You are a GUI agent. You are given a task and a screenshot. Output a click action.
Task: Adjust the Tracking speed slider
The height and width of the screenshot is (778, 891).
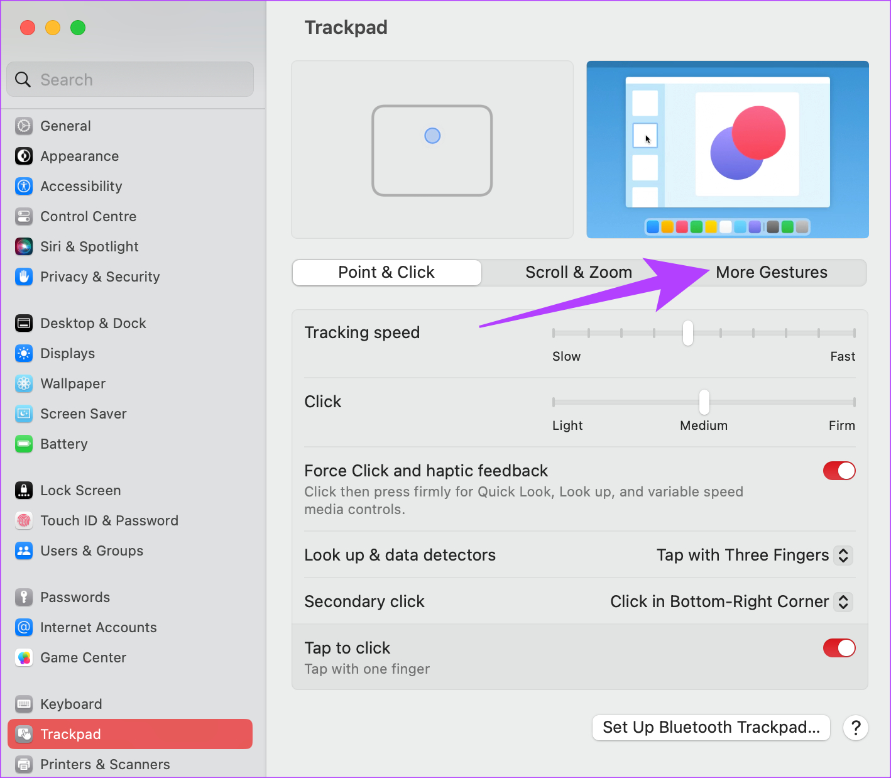687,333
